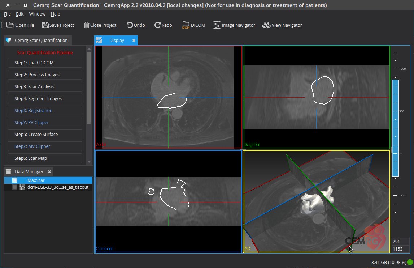The height and width of the screenshot is (268, 414).
Task: Click the Scar Quantification Pipeline heading
Action: [45, 52]
